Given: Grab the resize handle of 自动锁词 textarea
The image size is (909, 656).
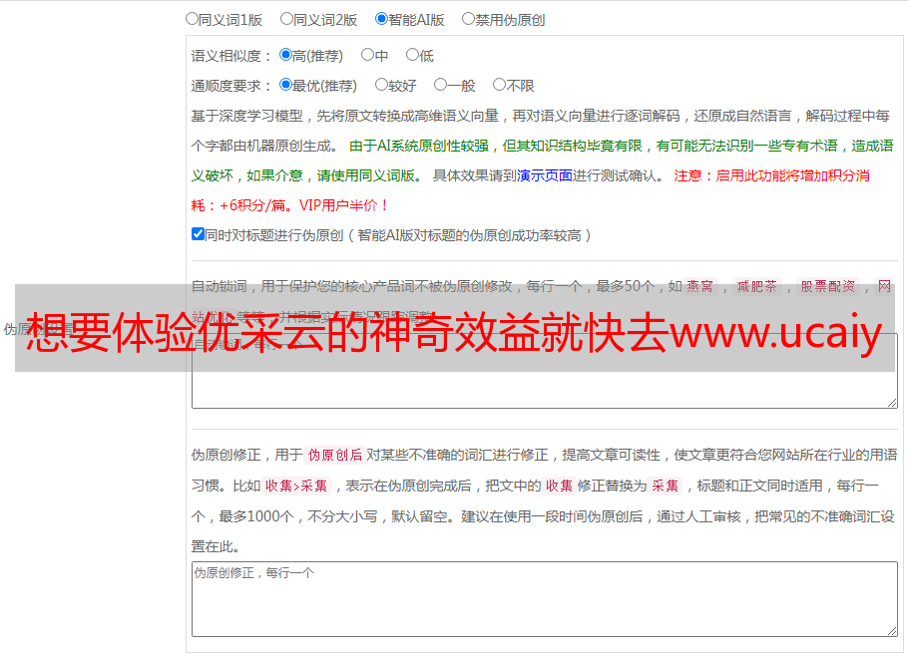Looking at the screenshot, I should [x=892, y=403].
